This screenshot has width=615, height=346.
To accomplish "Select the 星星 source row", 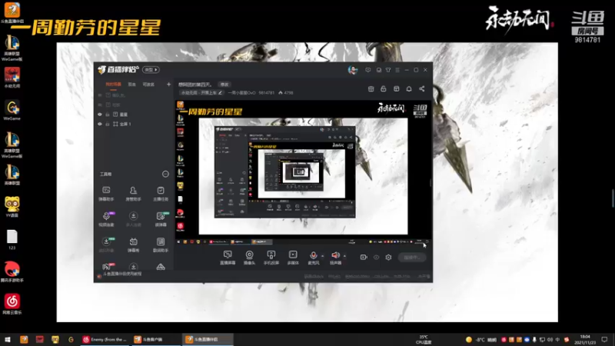I will tap(133, 115).
